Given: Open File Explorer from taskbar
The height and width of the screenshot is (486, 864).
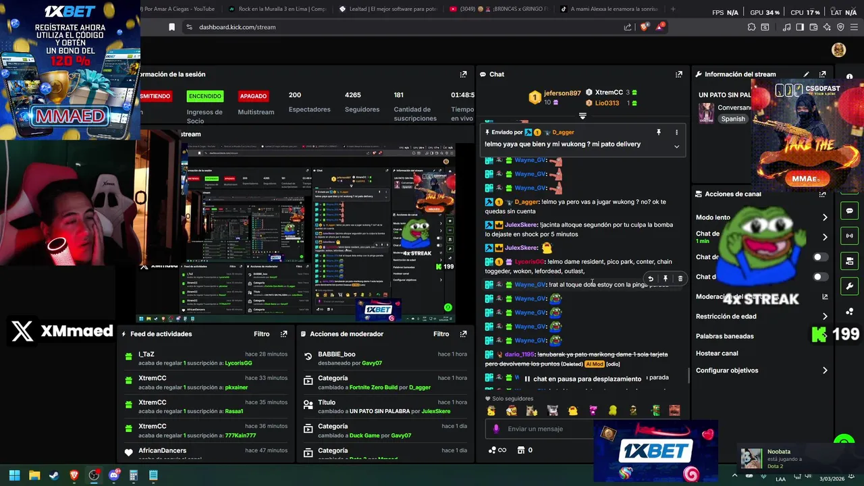Looking at the screenshot, I should pos(34,475).
